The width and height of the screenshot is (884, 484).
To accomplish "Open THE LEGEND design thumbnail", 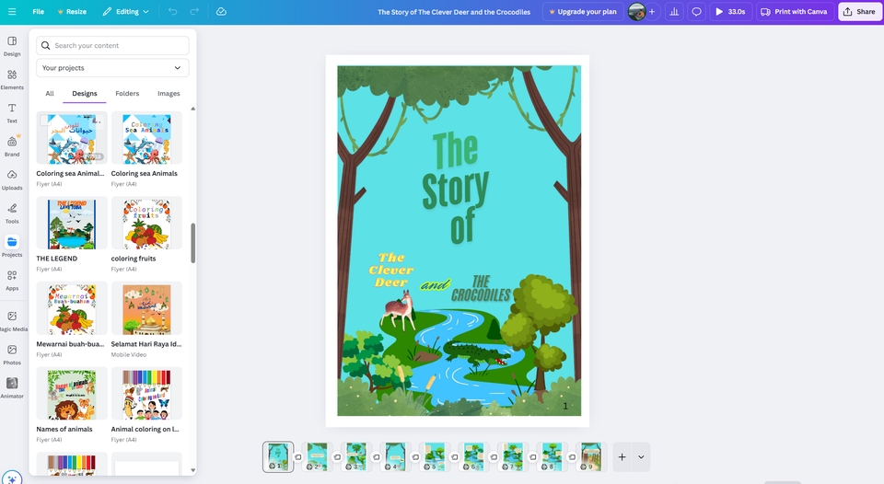I will click(x=72, y=223).
